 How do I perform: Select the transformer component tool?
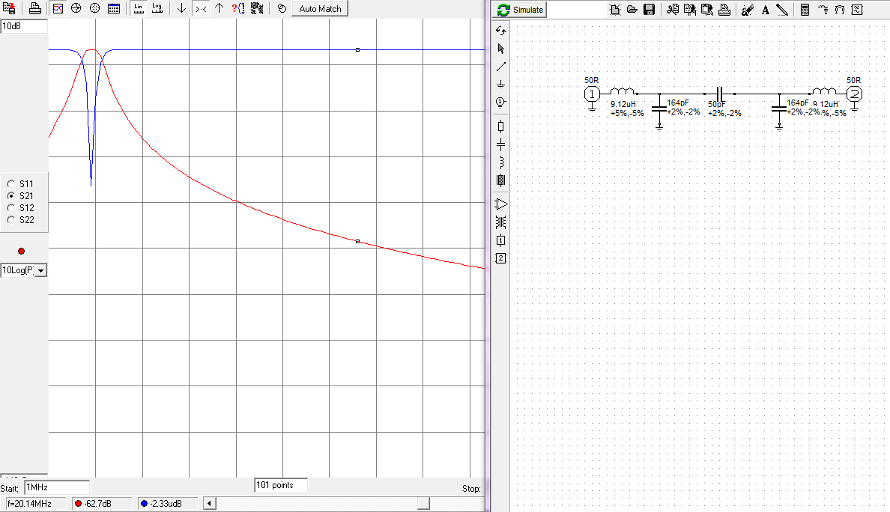(501, 222)
